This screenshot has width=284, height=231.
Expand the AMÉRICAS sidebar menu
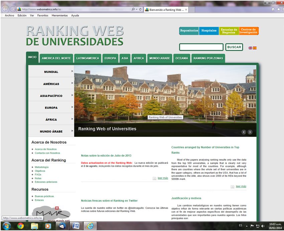[51, 83]
